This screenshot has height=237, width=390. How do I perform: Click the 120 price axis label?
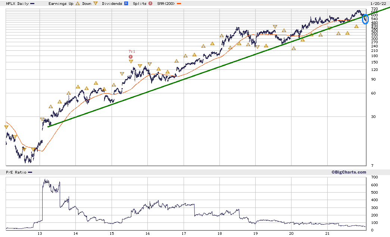(x=374, y=70)
